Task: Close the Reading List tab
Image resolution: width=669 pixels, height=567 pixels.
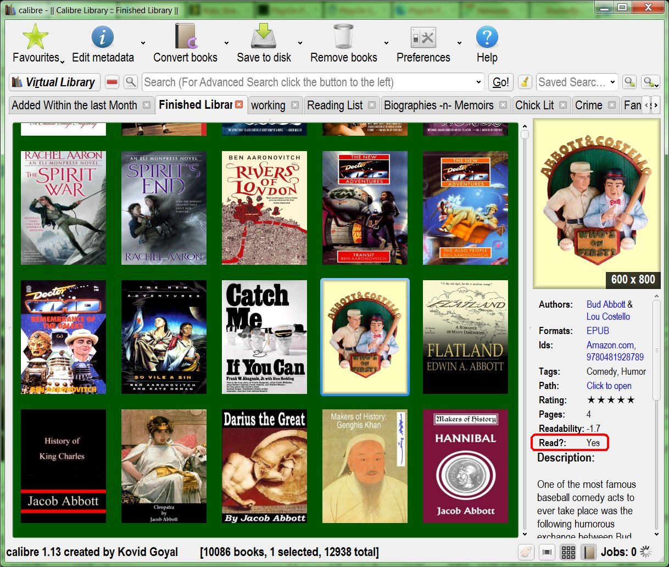Action: (x=372, y=105)
